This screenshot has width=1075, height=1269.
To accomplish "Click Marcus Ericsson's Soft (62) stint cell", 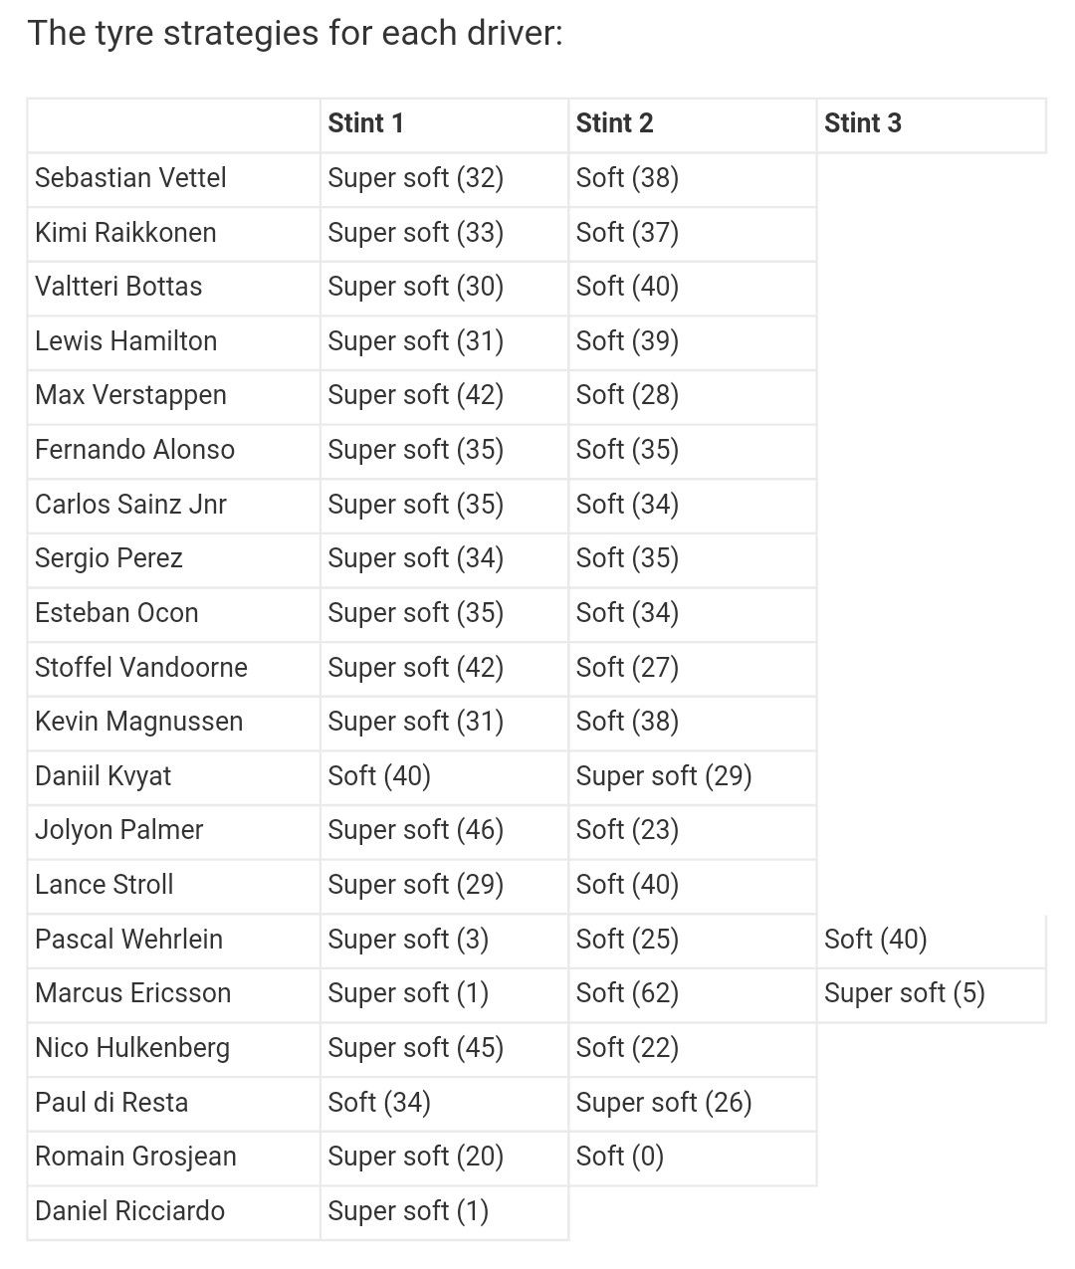I will [x=692, y=994].
